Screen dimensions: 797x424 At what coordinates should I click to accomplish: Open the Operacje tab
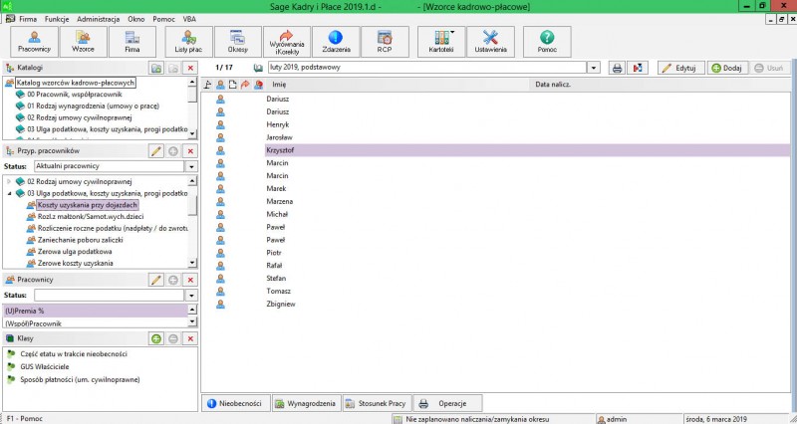tap(447, 404)
